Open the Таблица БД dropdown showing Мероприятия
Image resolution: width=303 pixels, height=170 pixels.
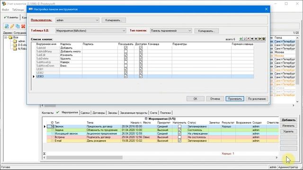tap(90, 31)
